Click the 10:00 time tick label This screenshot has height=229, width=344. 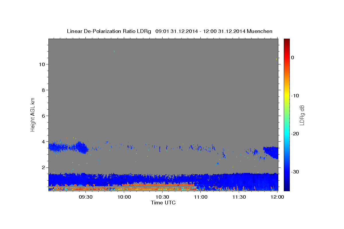point(124,197)
